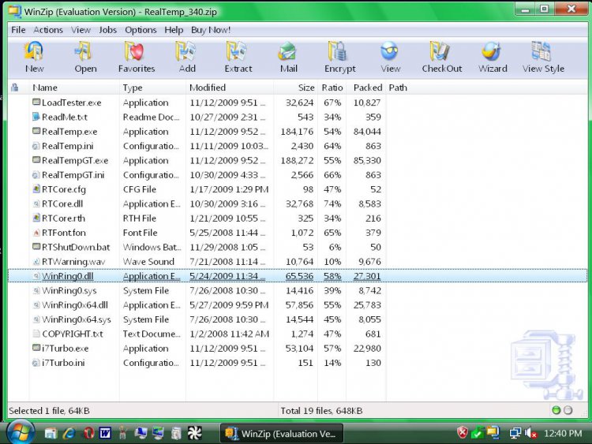Sort by the Type column header

[x=133, y=88]
